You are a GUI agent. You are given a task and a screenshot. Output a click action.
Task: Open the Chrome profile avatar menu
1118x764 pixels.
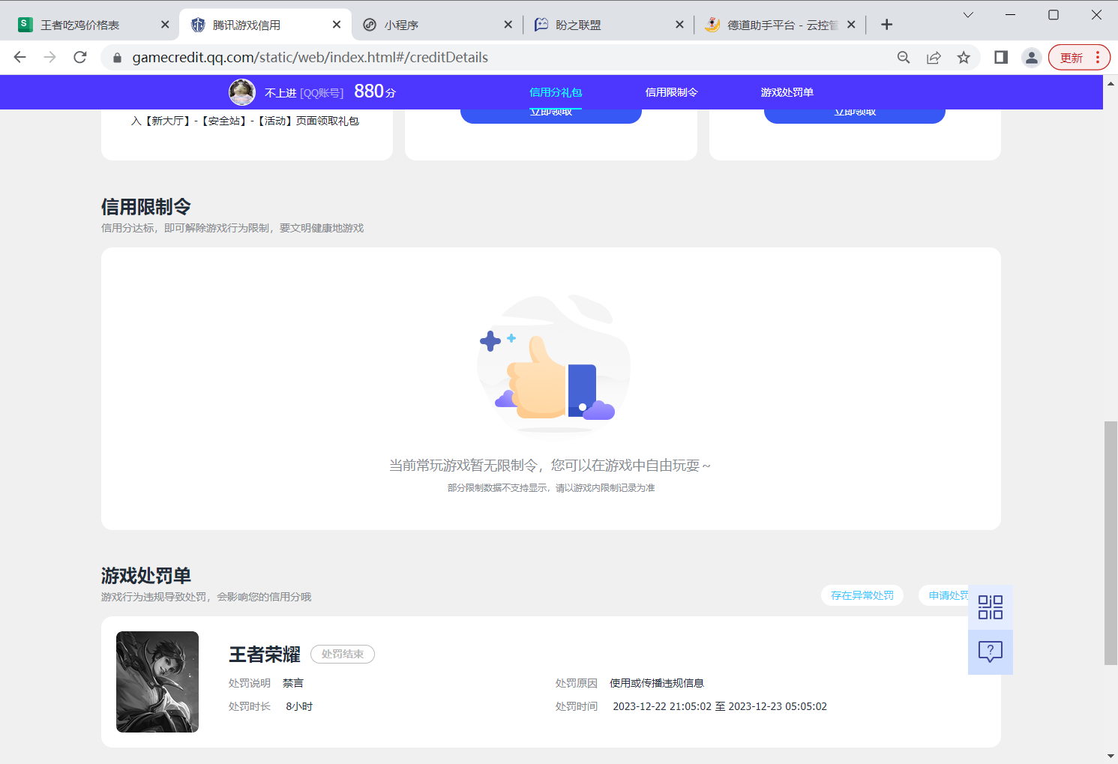click(x=1032, y=58)
